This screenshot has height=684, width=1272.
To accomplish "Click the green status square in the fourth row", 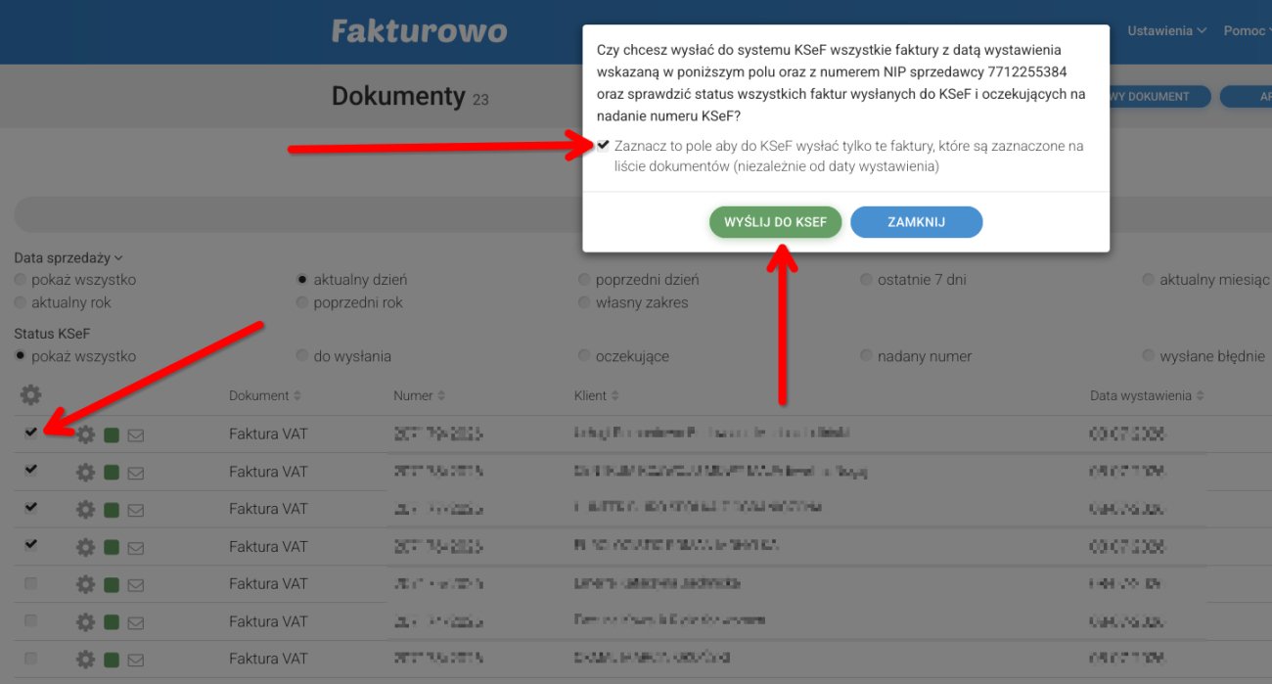I will pos(112,547).
